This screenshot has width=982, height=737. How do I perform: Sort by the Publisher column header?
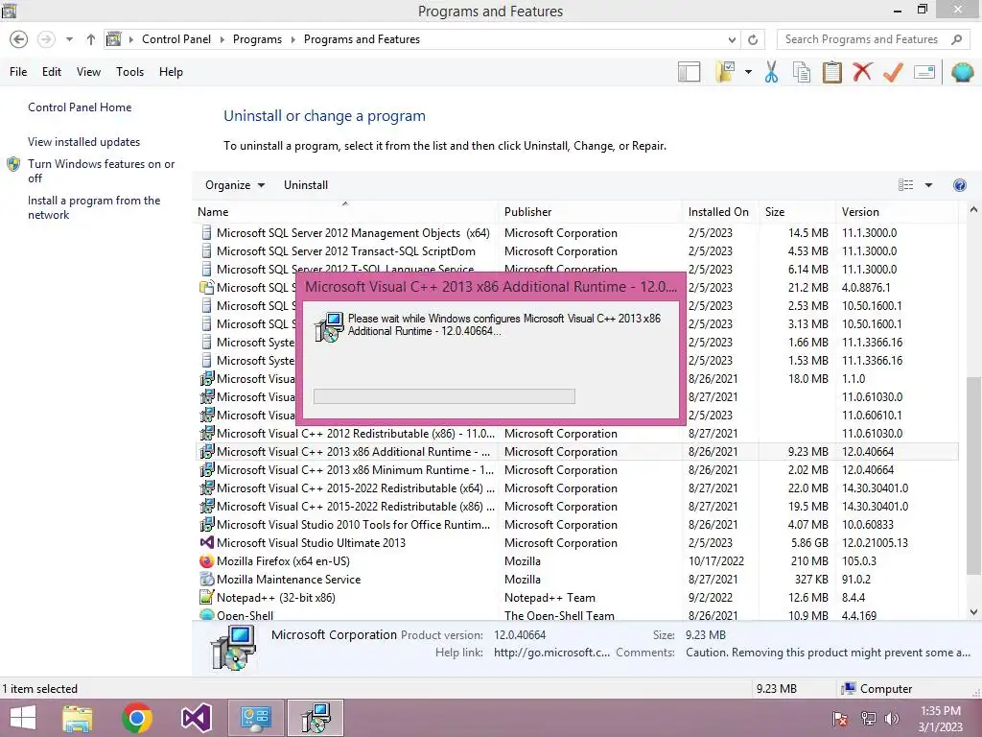pos(590,212)
